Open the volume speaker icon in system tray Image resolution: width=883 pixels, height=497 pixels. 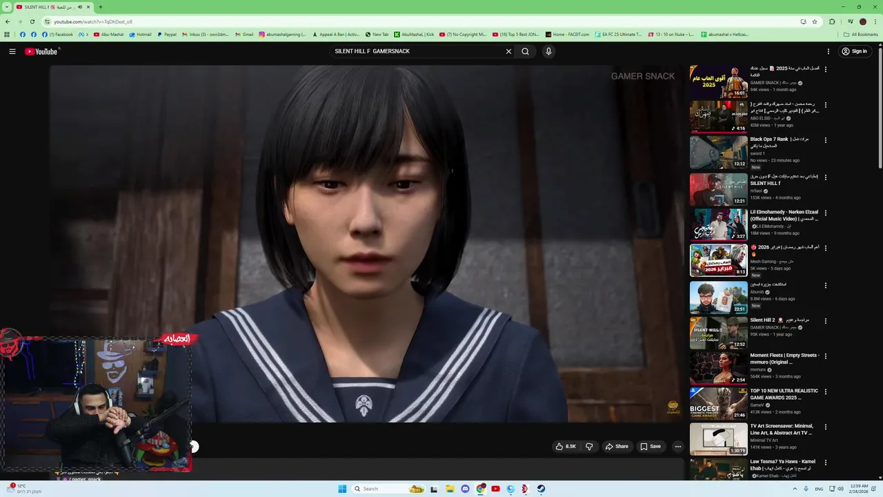click(x=840, y=489)
